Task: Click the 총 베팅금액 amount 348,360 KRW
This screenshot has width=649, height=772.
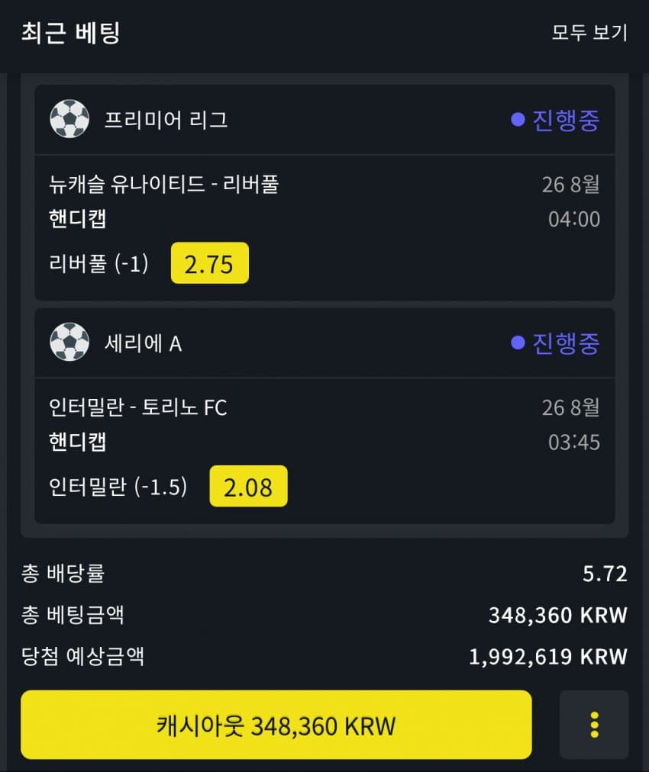Action: (x=557, y=615)
